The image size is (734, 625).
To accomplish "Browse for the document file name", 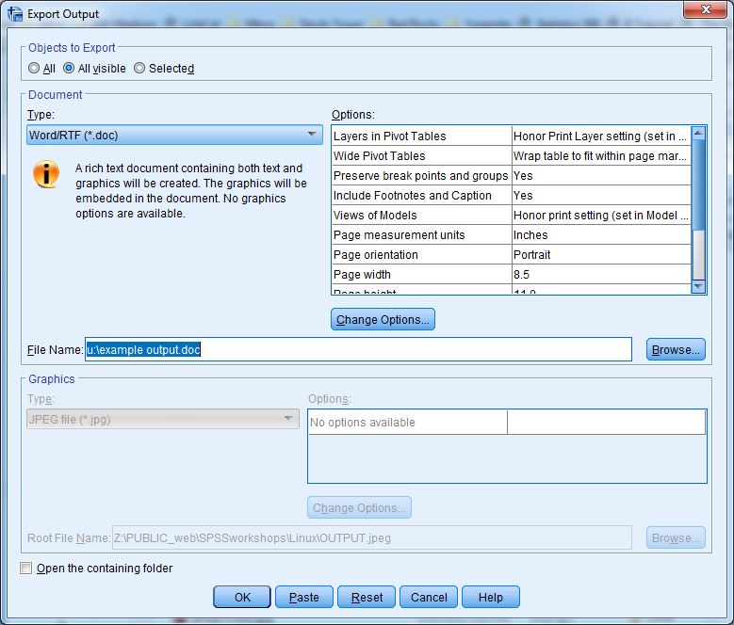I will coord(676,349).
